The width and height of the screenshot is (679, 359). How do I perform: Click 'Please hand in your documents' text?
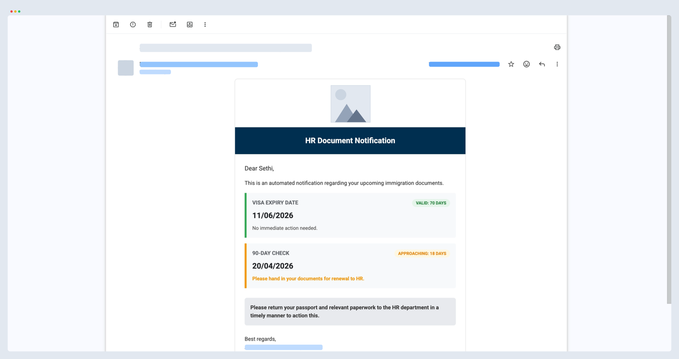(x=308, y=279)
